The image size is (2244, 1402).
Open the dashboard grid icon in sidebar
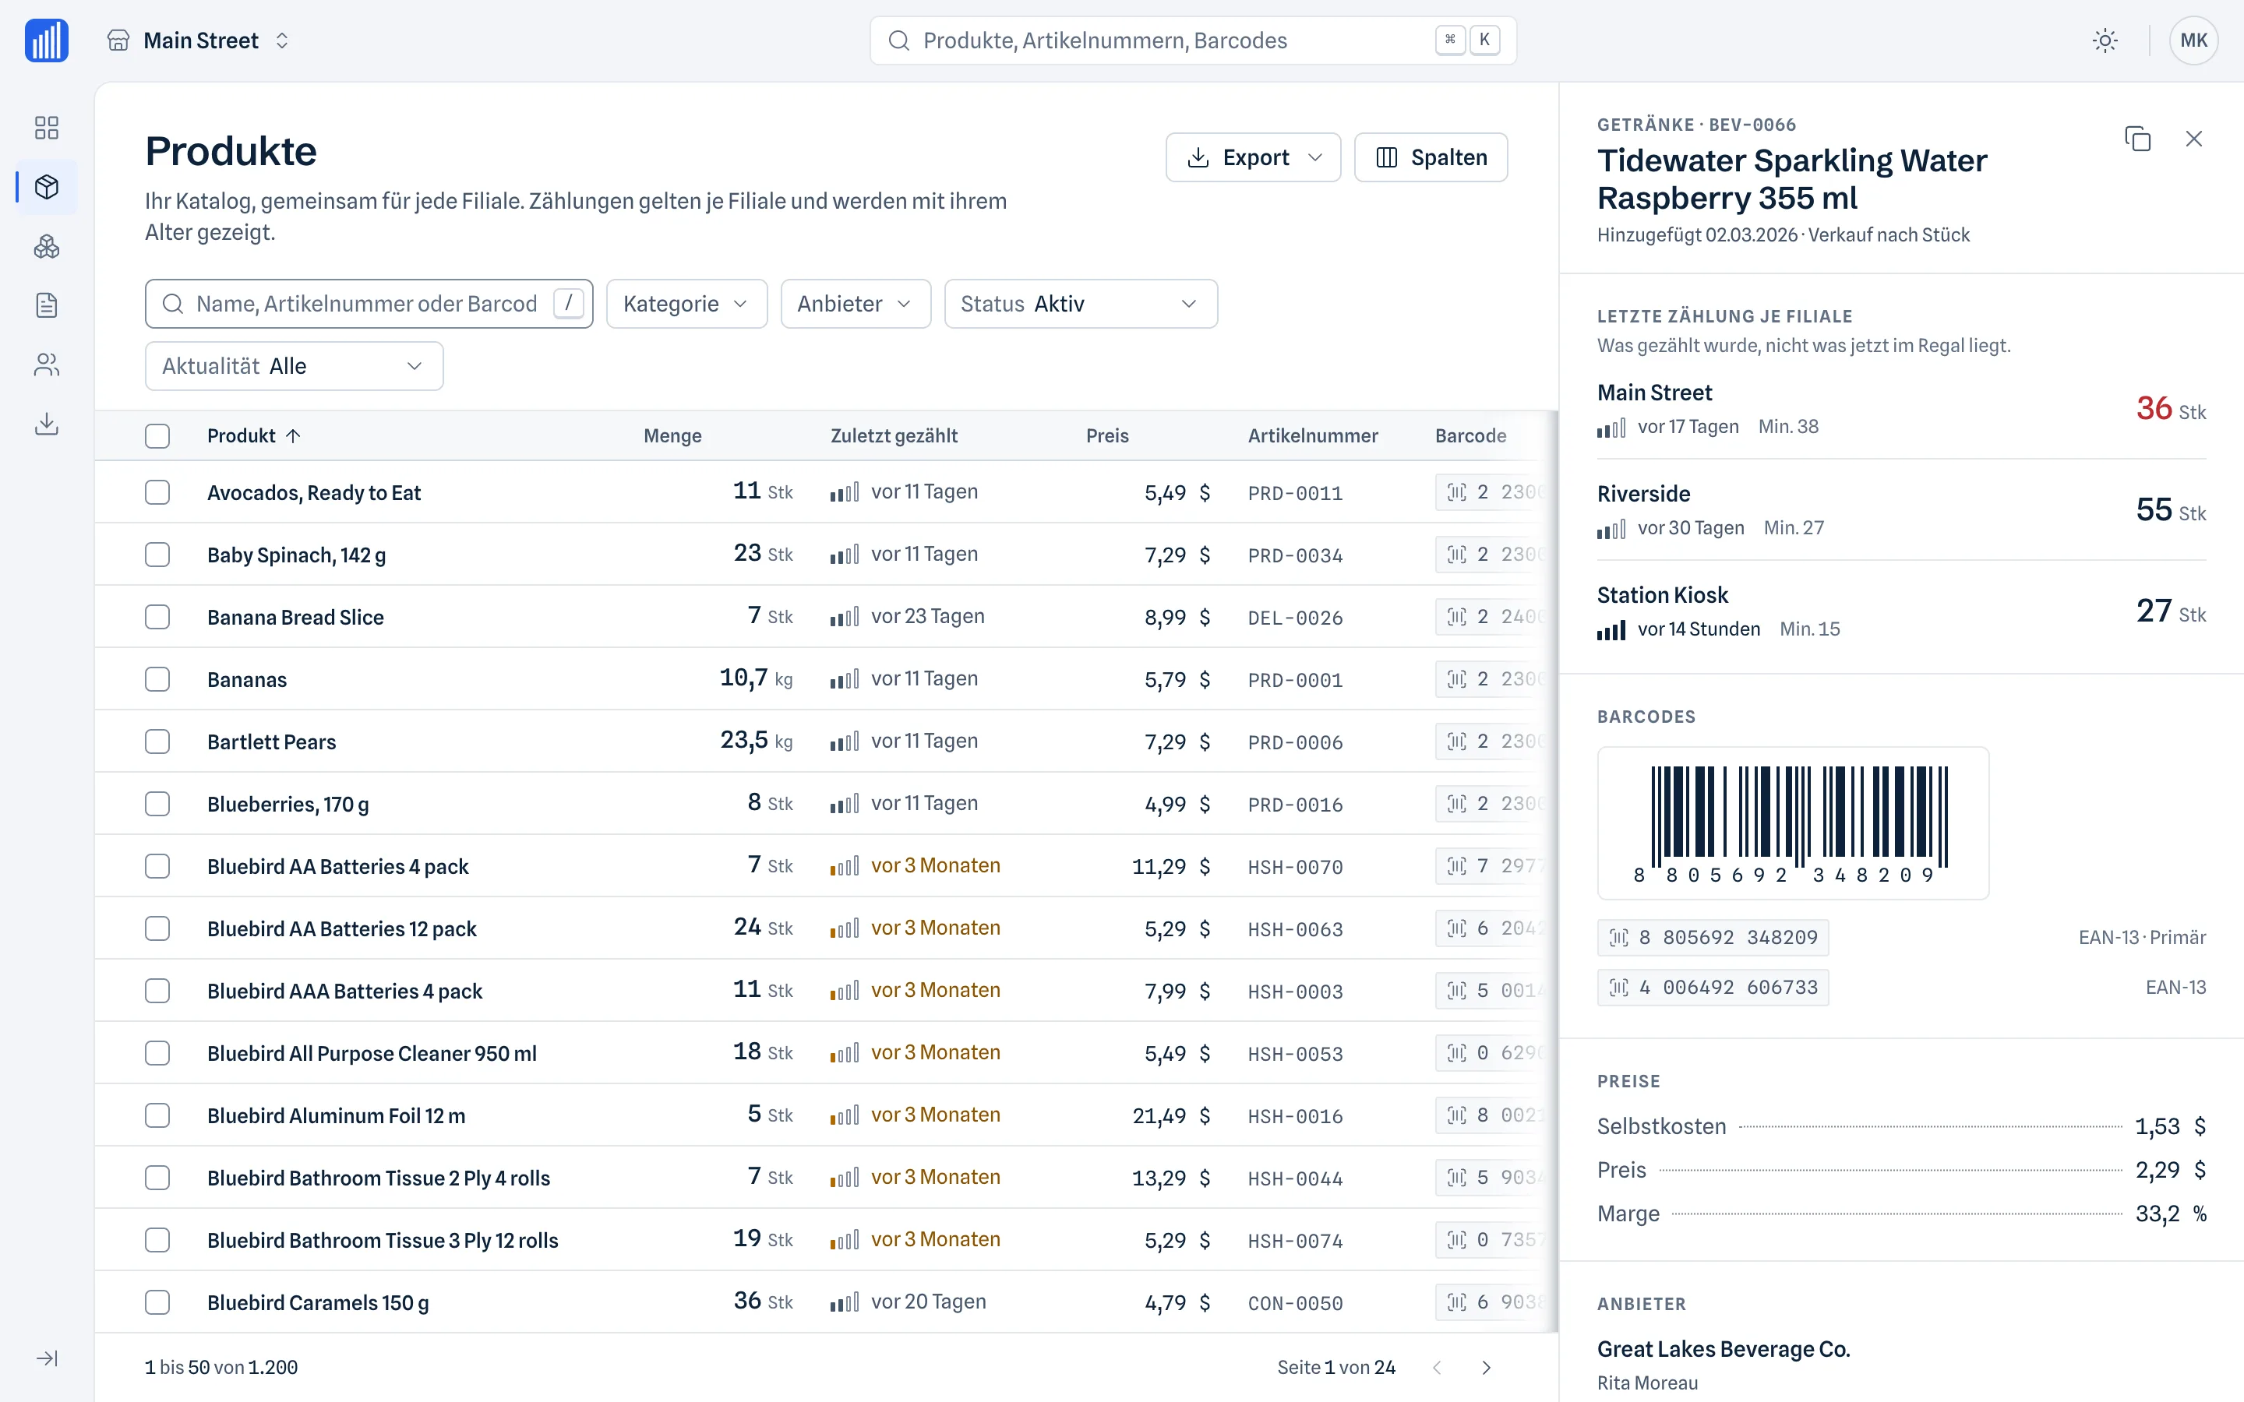[47, 127]
